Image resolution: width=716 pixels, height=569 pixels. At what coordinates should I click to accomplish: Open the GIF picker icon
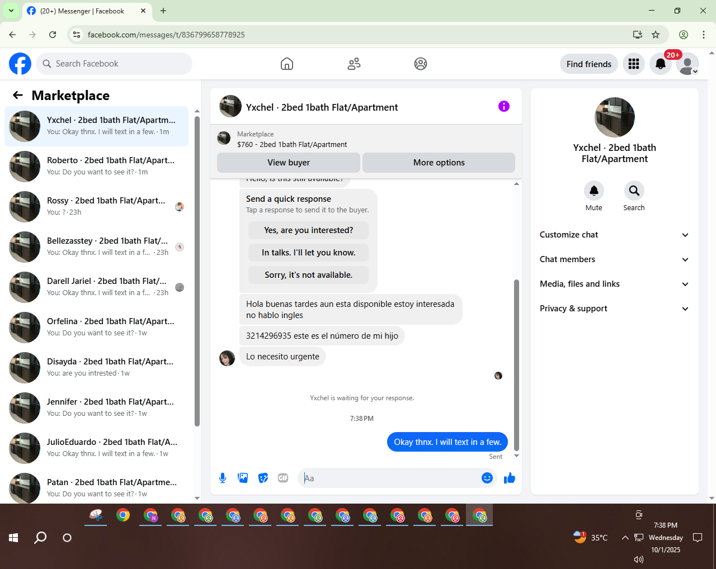pos(283,478)
